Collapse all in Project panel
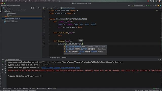 [36, 8]
